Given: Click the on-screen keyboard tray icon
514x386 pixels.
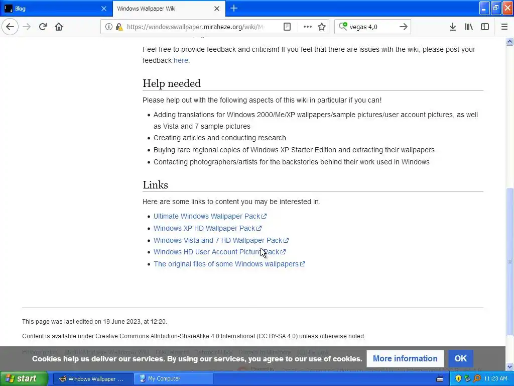Looking at the screenshot, I should (x=440, y=379).
